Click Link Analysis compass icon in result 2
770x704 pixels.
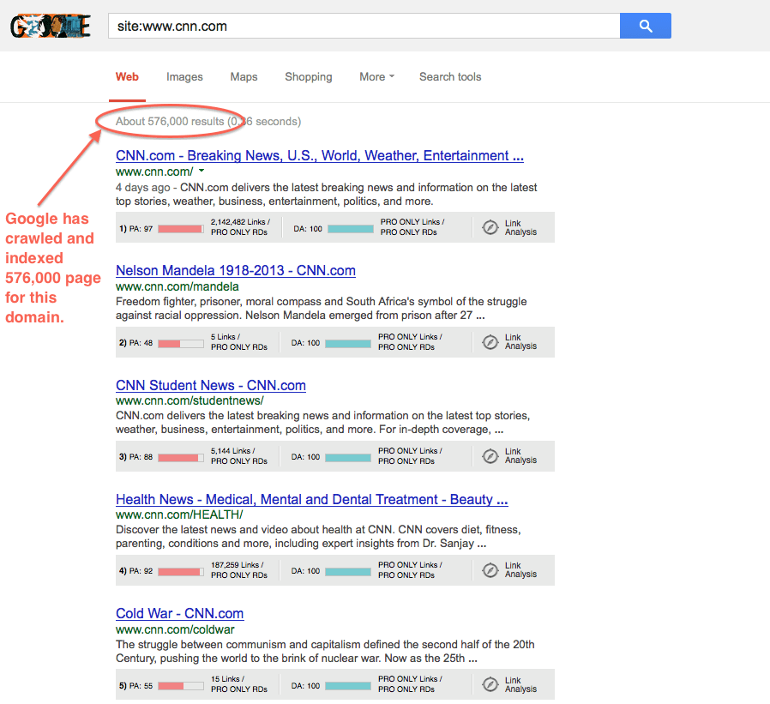point(490,342)
